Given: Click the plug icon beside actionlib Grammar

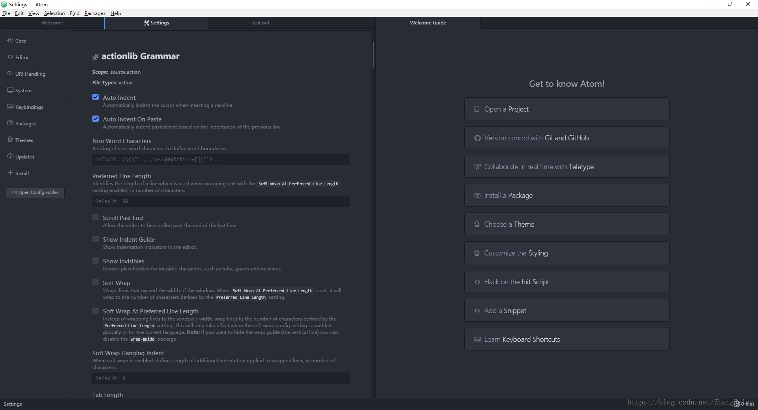Looking at the screenshot, I should coord(95,57).
